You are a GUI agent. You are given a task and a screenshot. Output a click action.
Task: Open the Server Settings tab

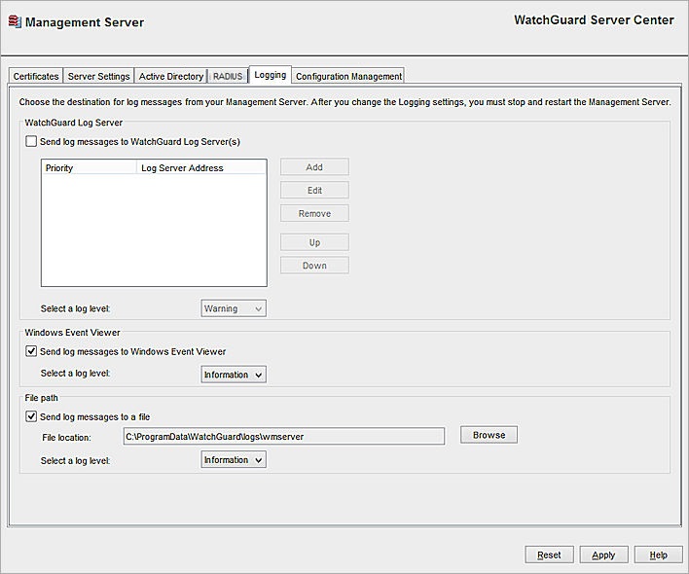pos(98,76)
